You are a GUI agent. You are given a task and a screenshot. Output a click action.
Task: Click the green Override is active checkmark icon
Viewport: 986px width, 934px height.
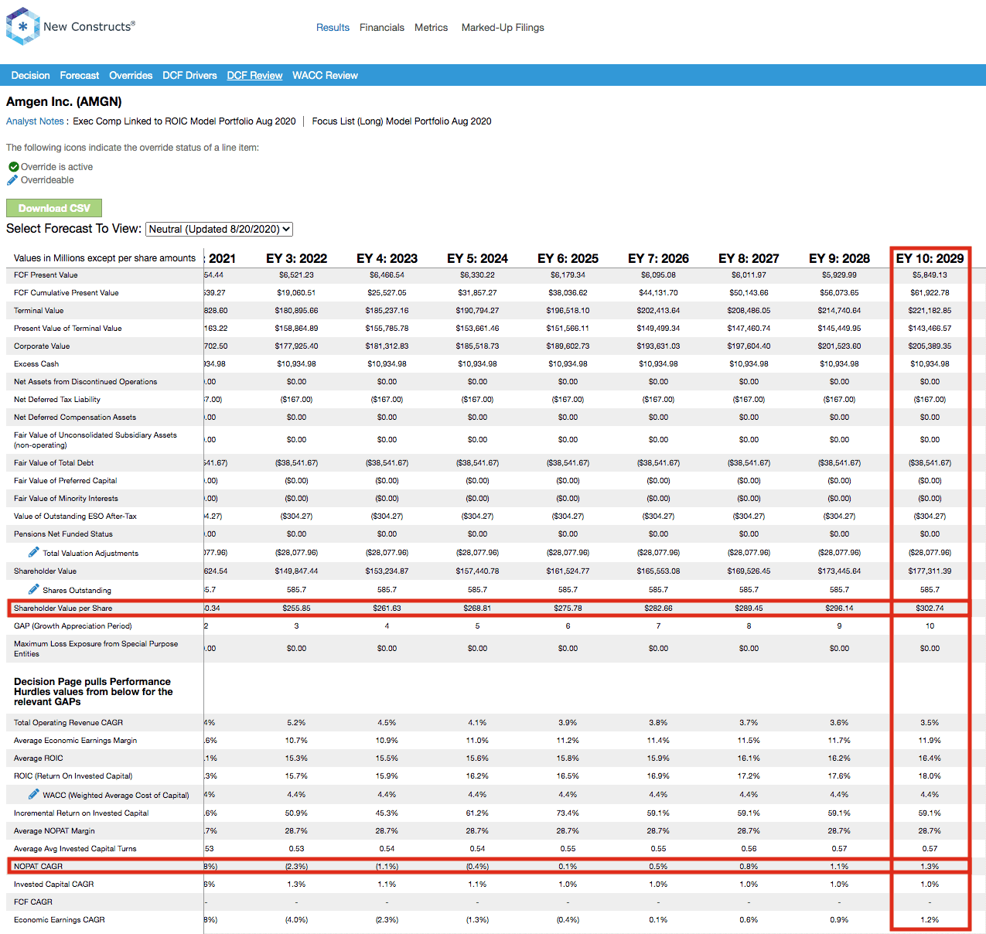point(13,167)
